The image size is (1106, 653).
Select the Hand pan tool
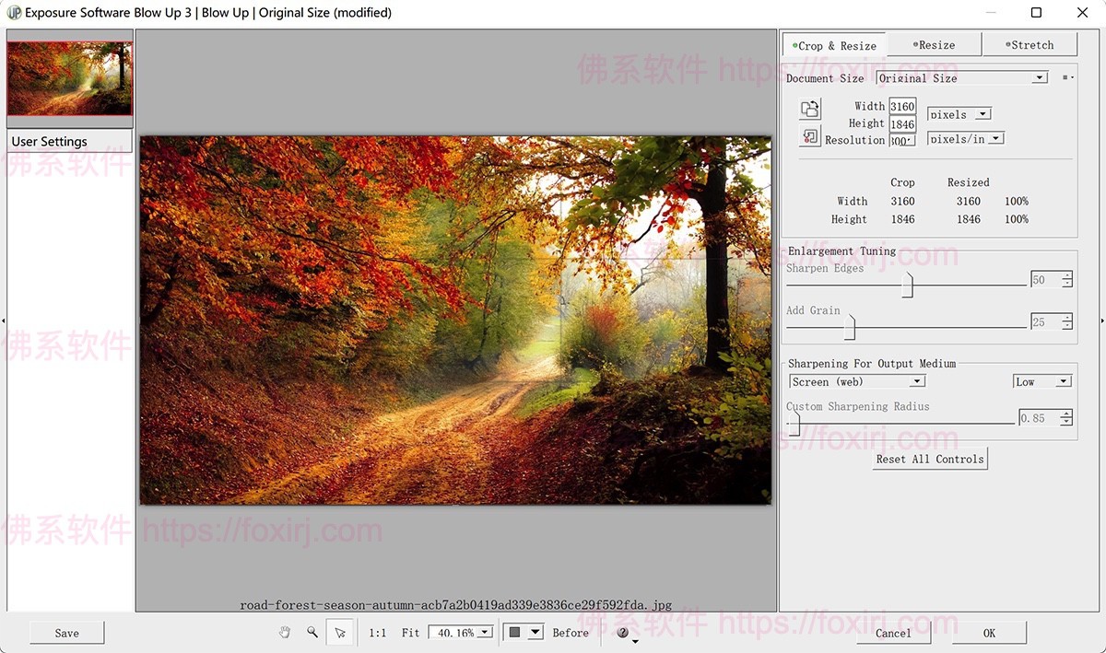point(286,633)
